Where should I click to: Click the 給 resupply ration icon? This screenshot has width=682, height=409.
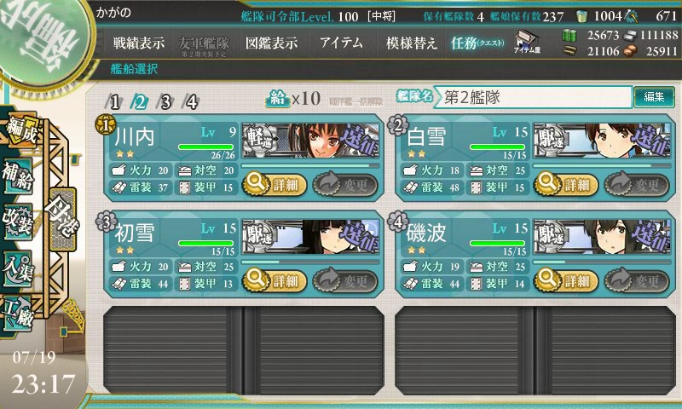[278, 99]
